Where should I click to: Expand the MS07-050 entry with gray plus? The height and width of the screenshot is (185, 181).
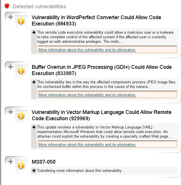(x=11, y=162)
